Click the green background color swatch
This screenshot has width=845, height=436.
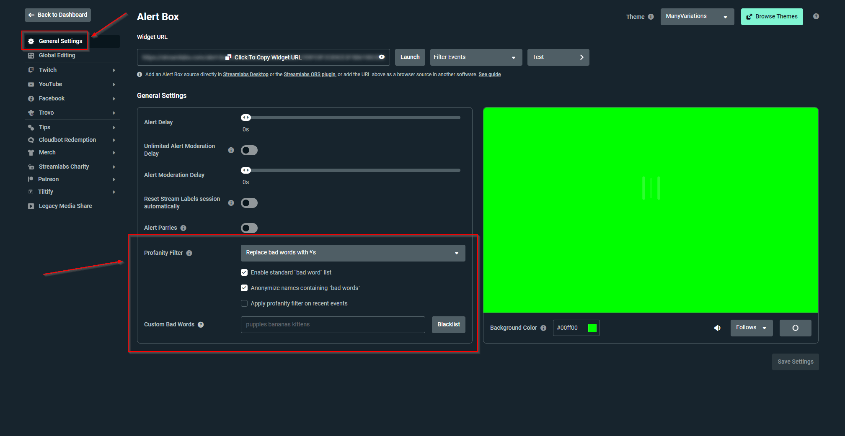click(592, 328)
